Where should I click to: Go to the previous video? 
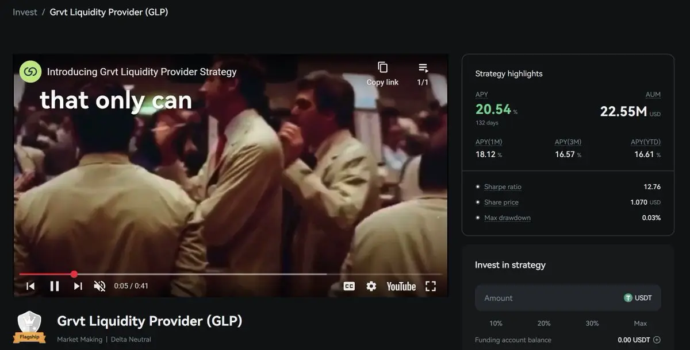pyautogui.click(x=30, y=286)
